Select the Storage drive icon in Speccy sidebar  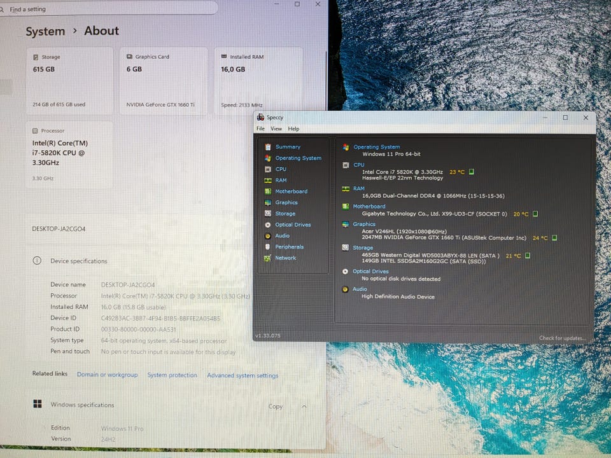coord(268,214)
